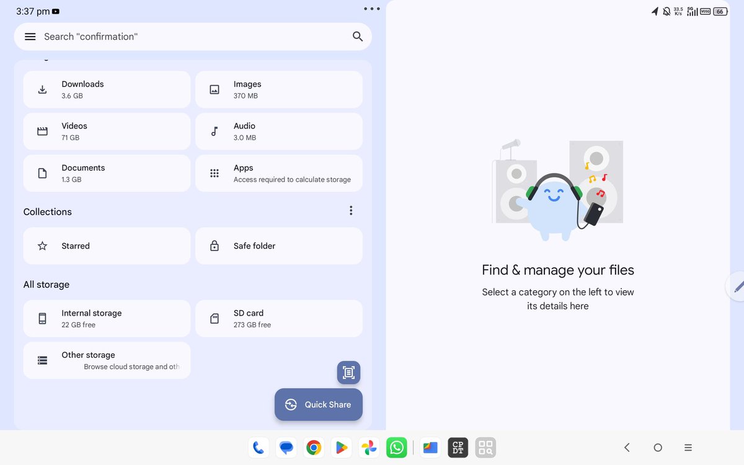Click the Audio music note icon
The height and width of the screenshot is (465, 744).
coord(215,131)
